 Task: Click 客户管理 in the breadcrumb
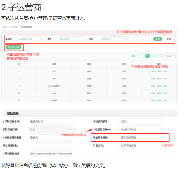coord(13,27)
